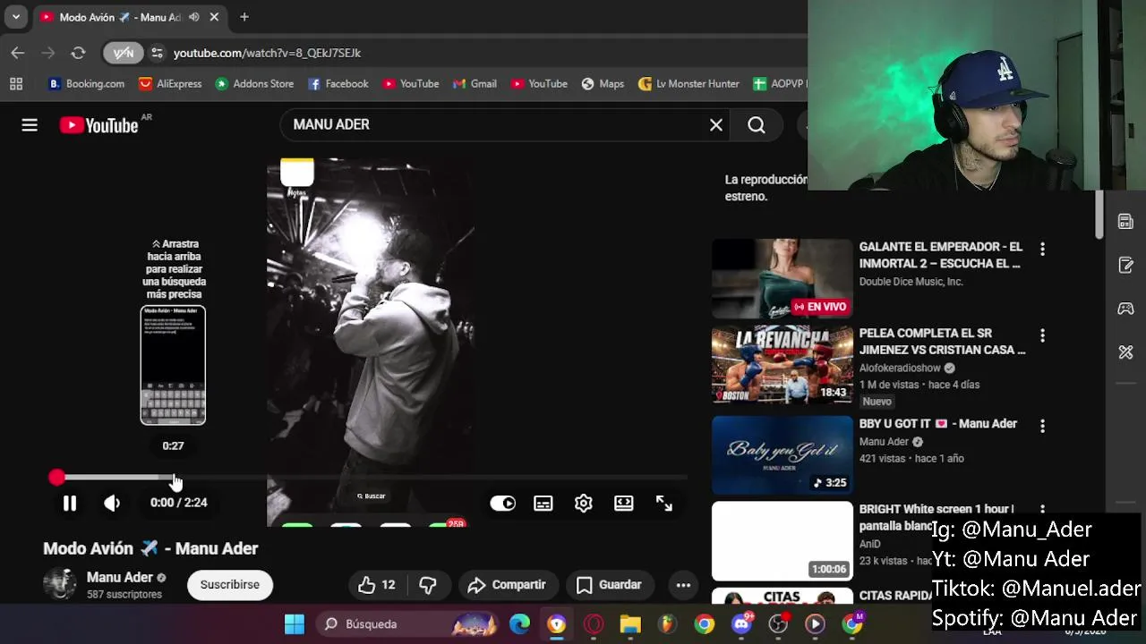Seek on the video progress bar
Image resolution: width=1146 pixels, height=644 pixels.
(372, 478)
